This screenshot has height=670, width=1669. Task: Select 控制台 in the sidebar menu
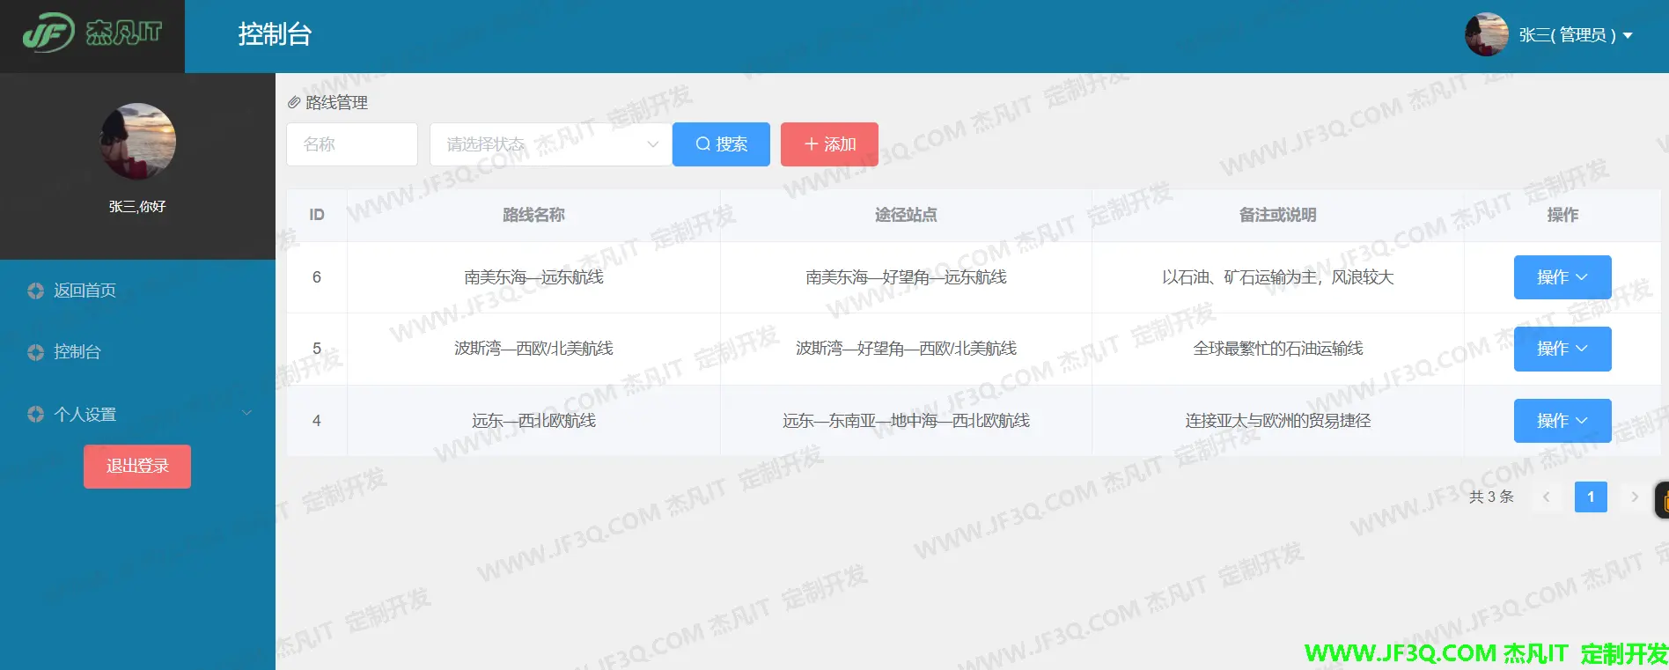(x=77, y=352)
